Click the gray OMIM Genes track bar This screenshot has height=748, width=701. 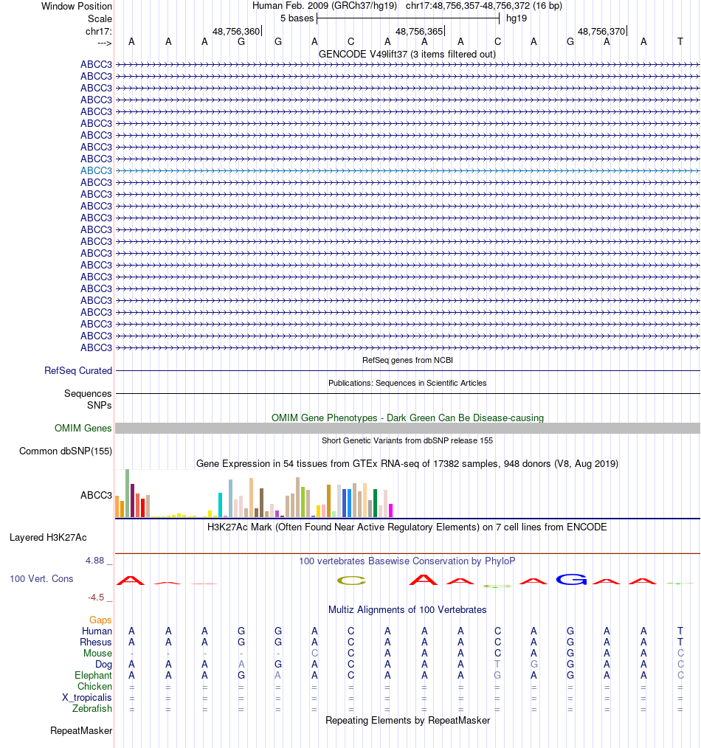[x=407, y=428]
